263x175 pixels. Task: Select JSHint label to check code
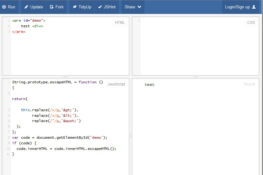coord(109,7)
